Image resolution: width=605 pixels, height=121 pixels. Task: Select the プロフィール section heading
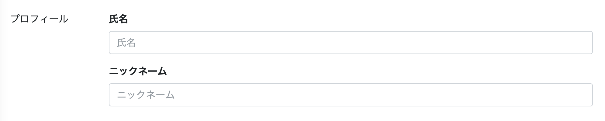point(39,19)
